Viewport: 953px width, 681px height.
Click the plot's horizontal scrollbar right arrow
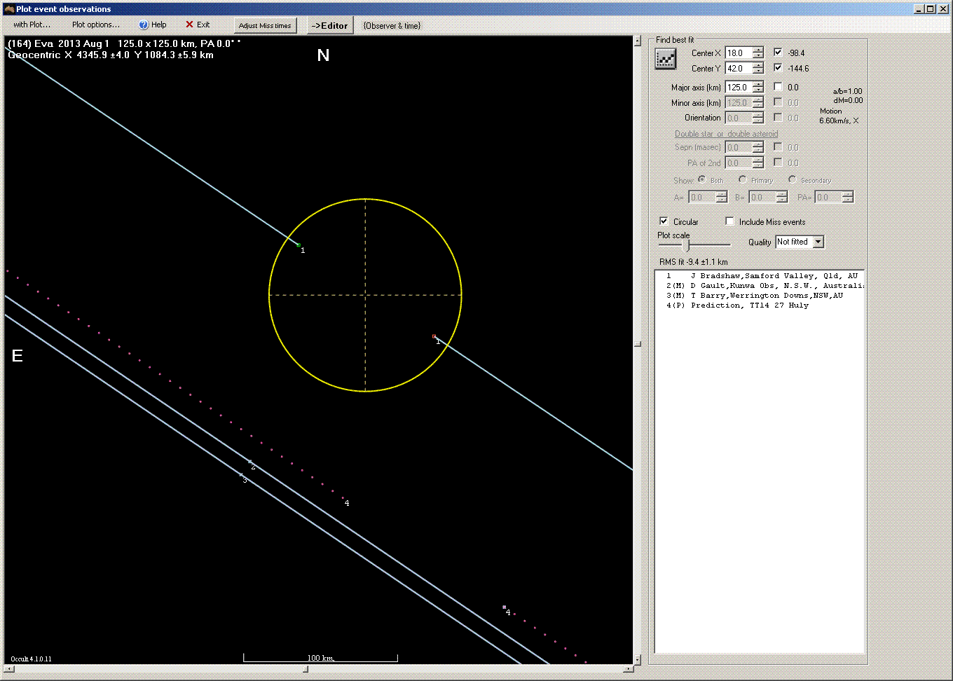click(628, 669)
